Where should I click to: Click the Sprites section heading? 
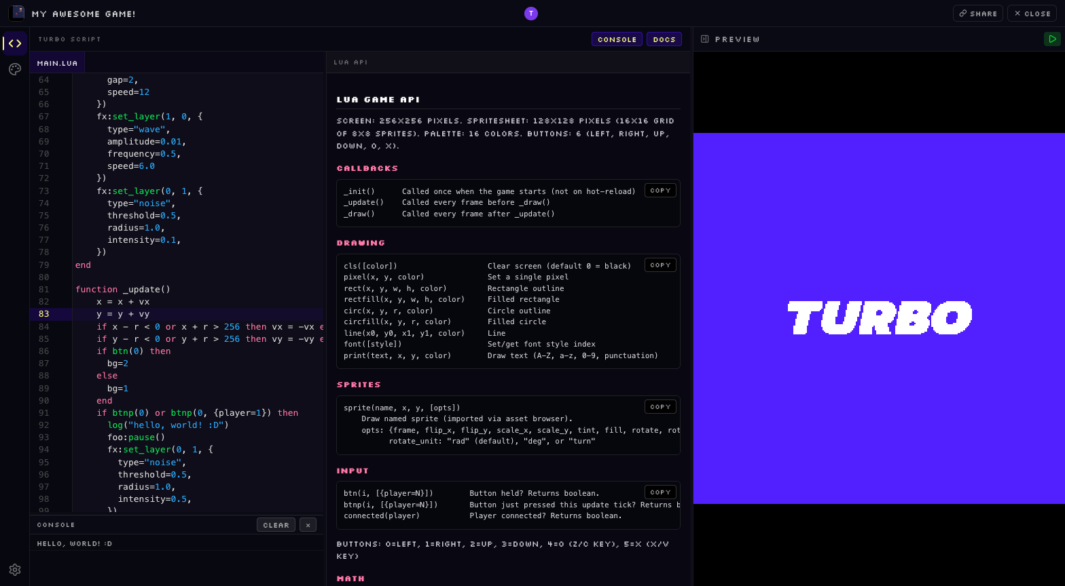click(x=359, y=385)
